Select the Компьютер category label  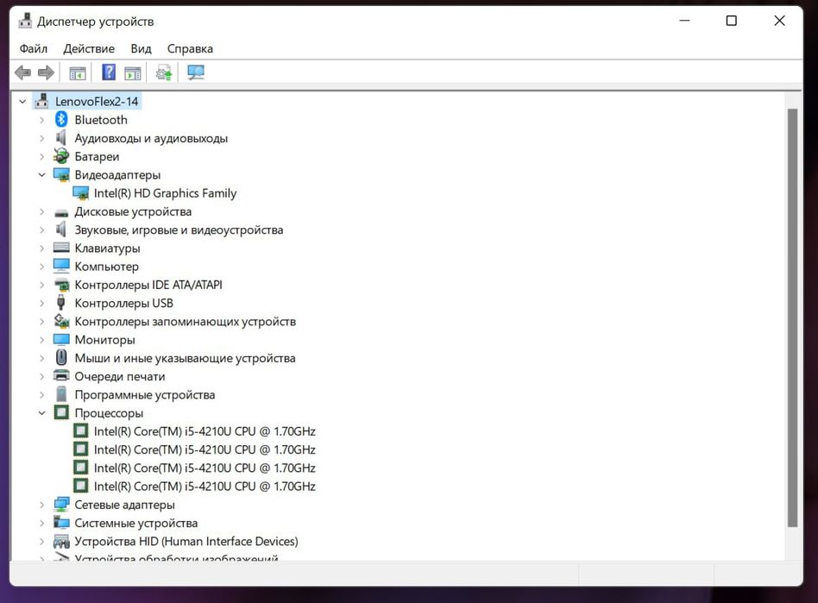[106, 267]
